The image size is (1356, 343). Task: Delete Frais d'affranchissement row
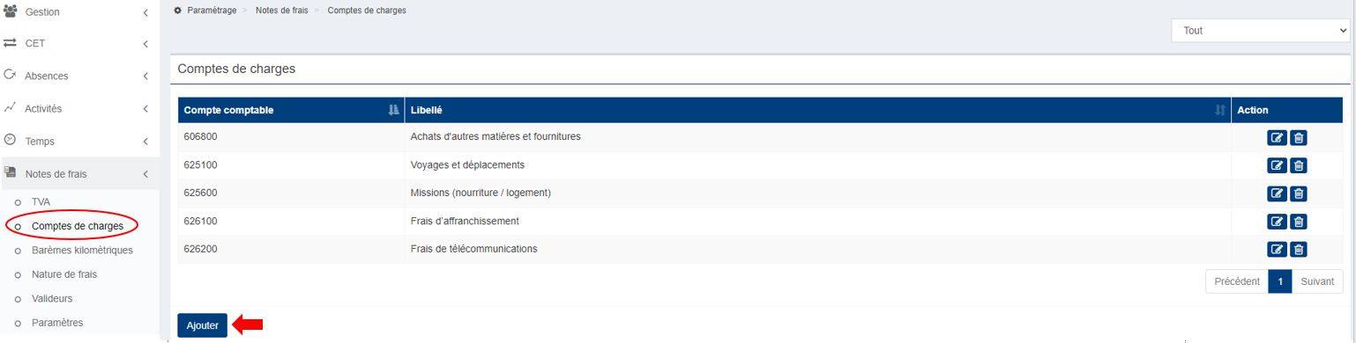[1299, 222]
